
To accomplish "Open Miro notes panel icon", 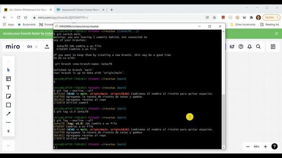I will [x=273, y=47].
